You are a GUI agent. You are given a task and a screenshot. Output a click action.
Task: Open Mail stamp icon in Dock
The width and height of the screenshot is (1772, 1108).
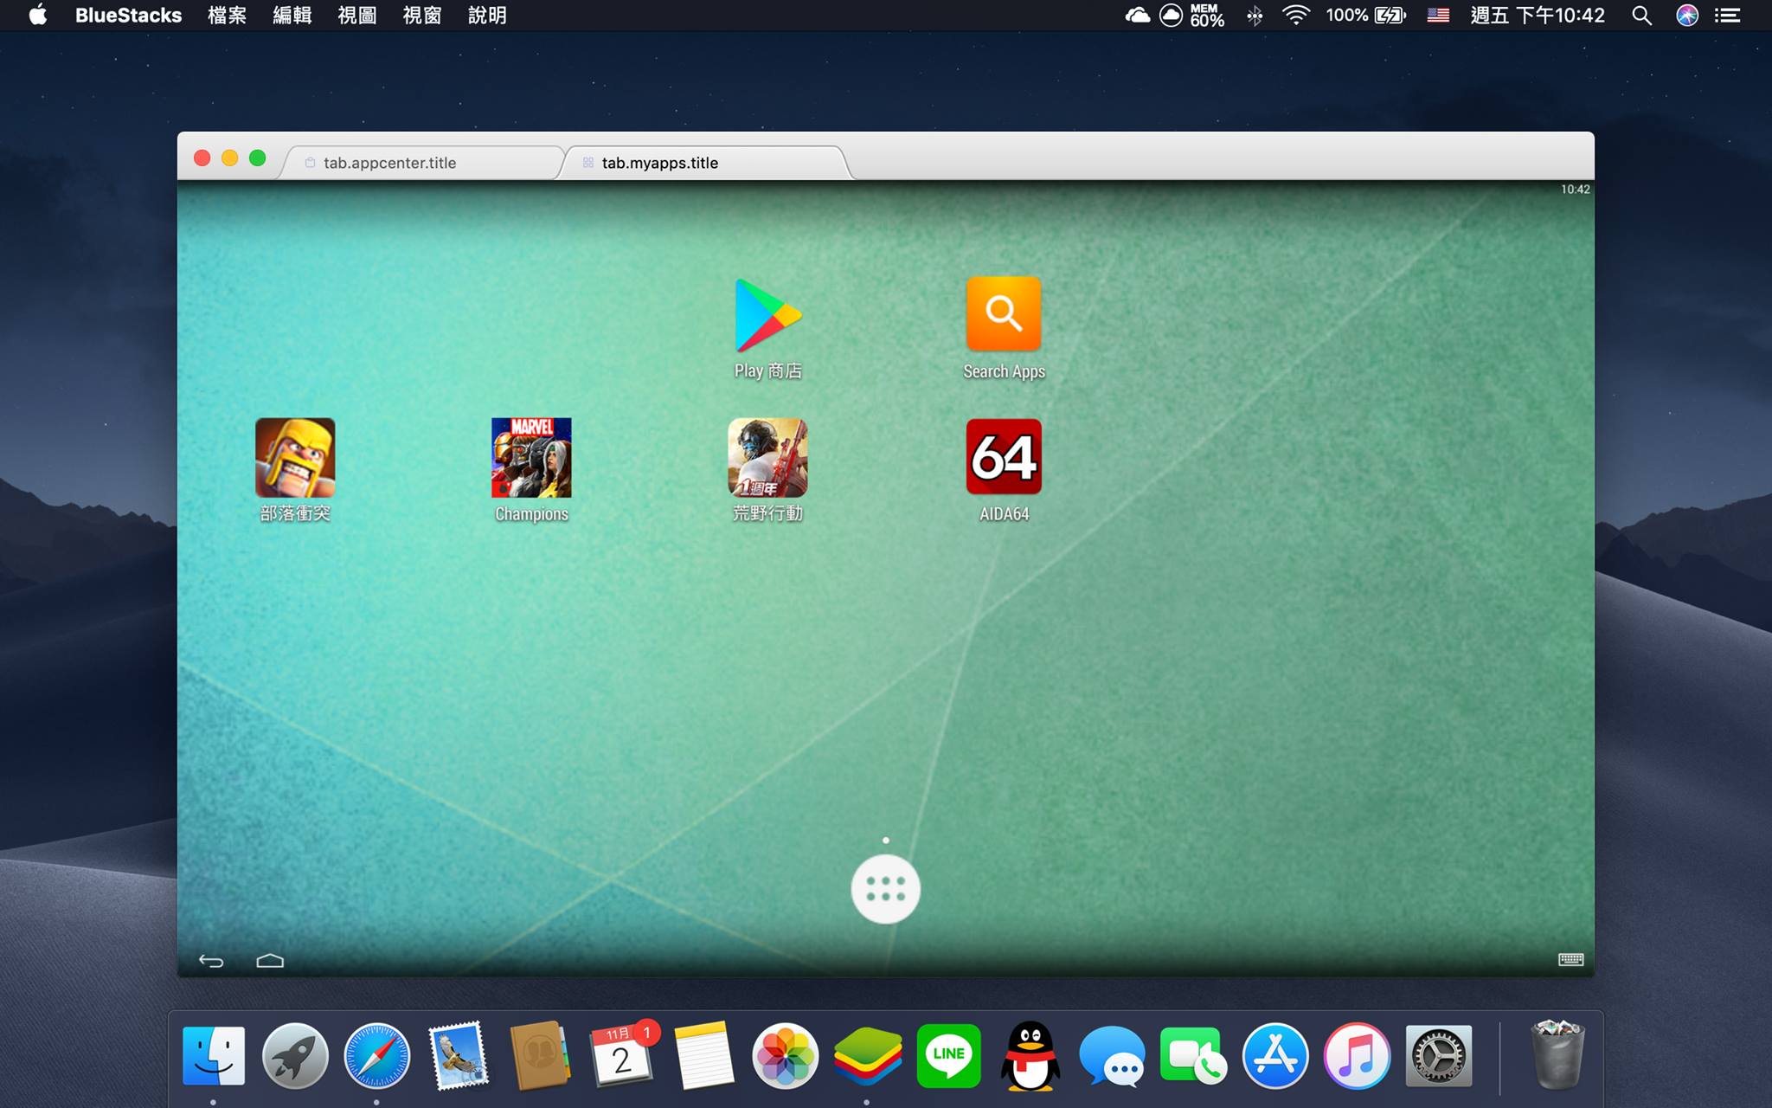[x=459, y=1055]
